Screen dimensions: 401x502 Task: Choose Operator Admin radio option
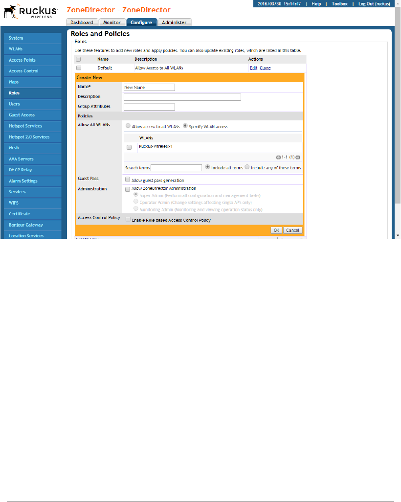[135, 202]
